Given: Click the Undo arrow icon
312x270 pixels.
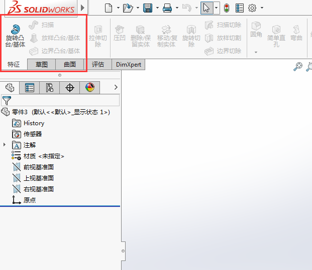Looking at the screenshot, I should point(187,8).
